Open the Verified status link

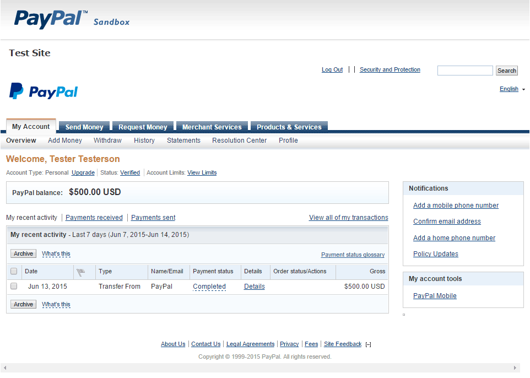click(130, 173)
